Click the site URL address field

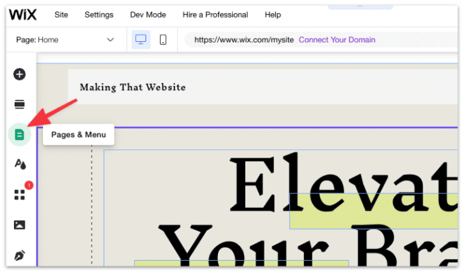tap(243, 40)
